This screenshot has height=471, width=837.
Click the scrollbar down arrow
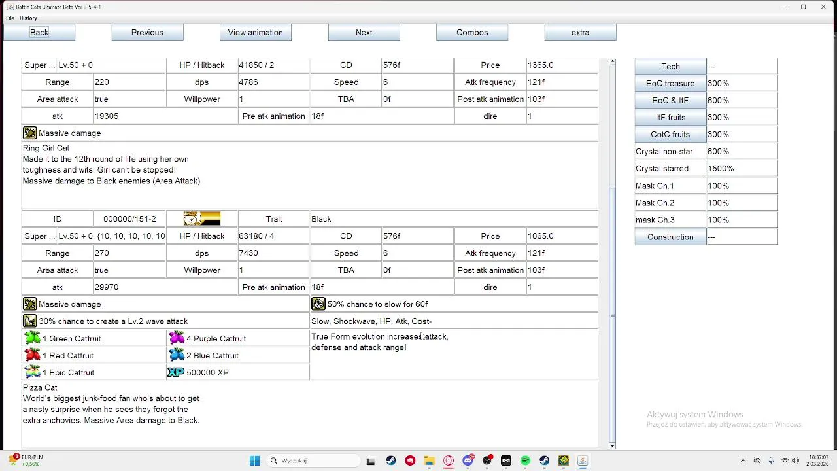(612, 446)
